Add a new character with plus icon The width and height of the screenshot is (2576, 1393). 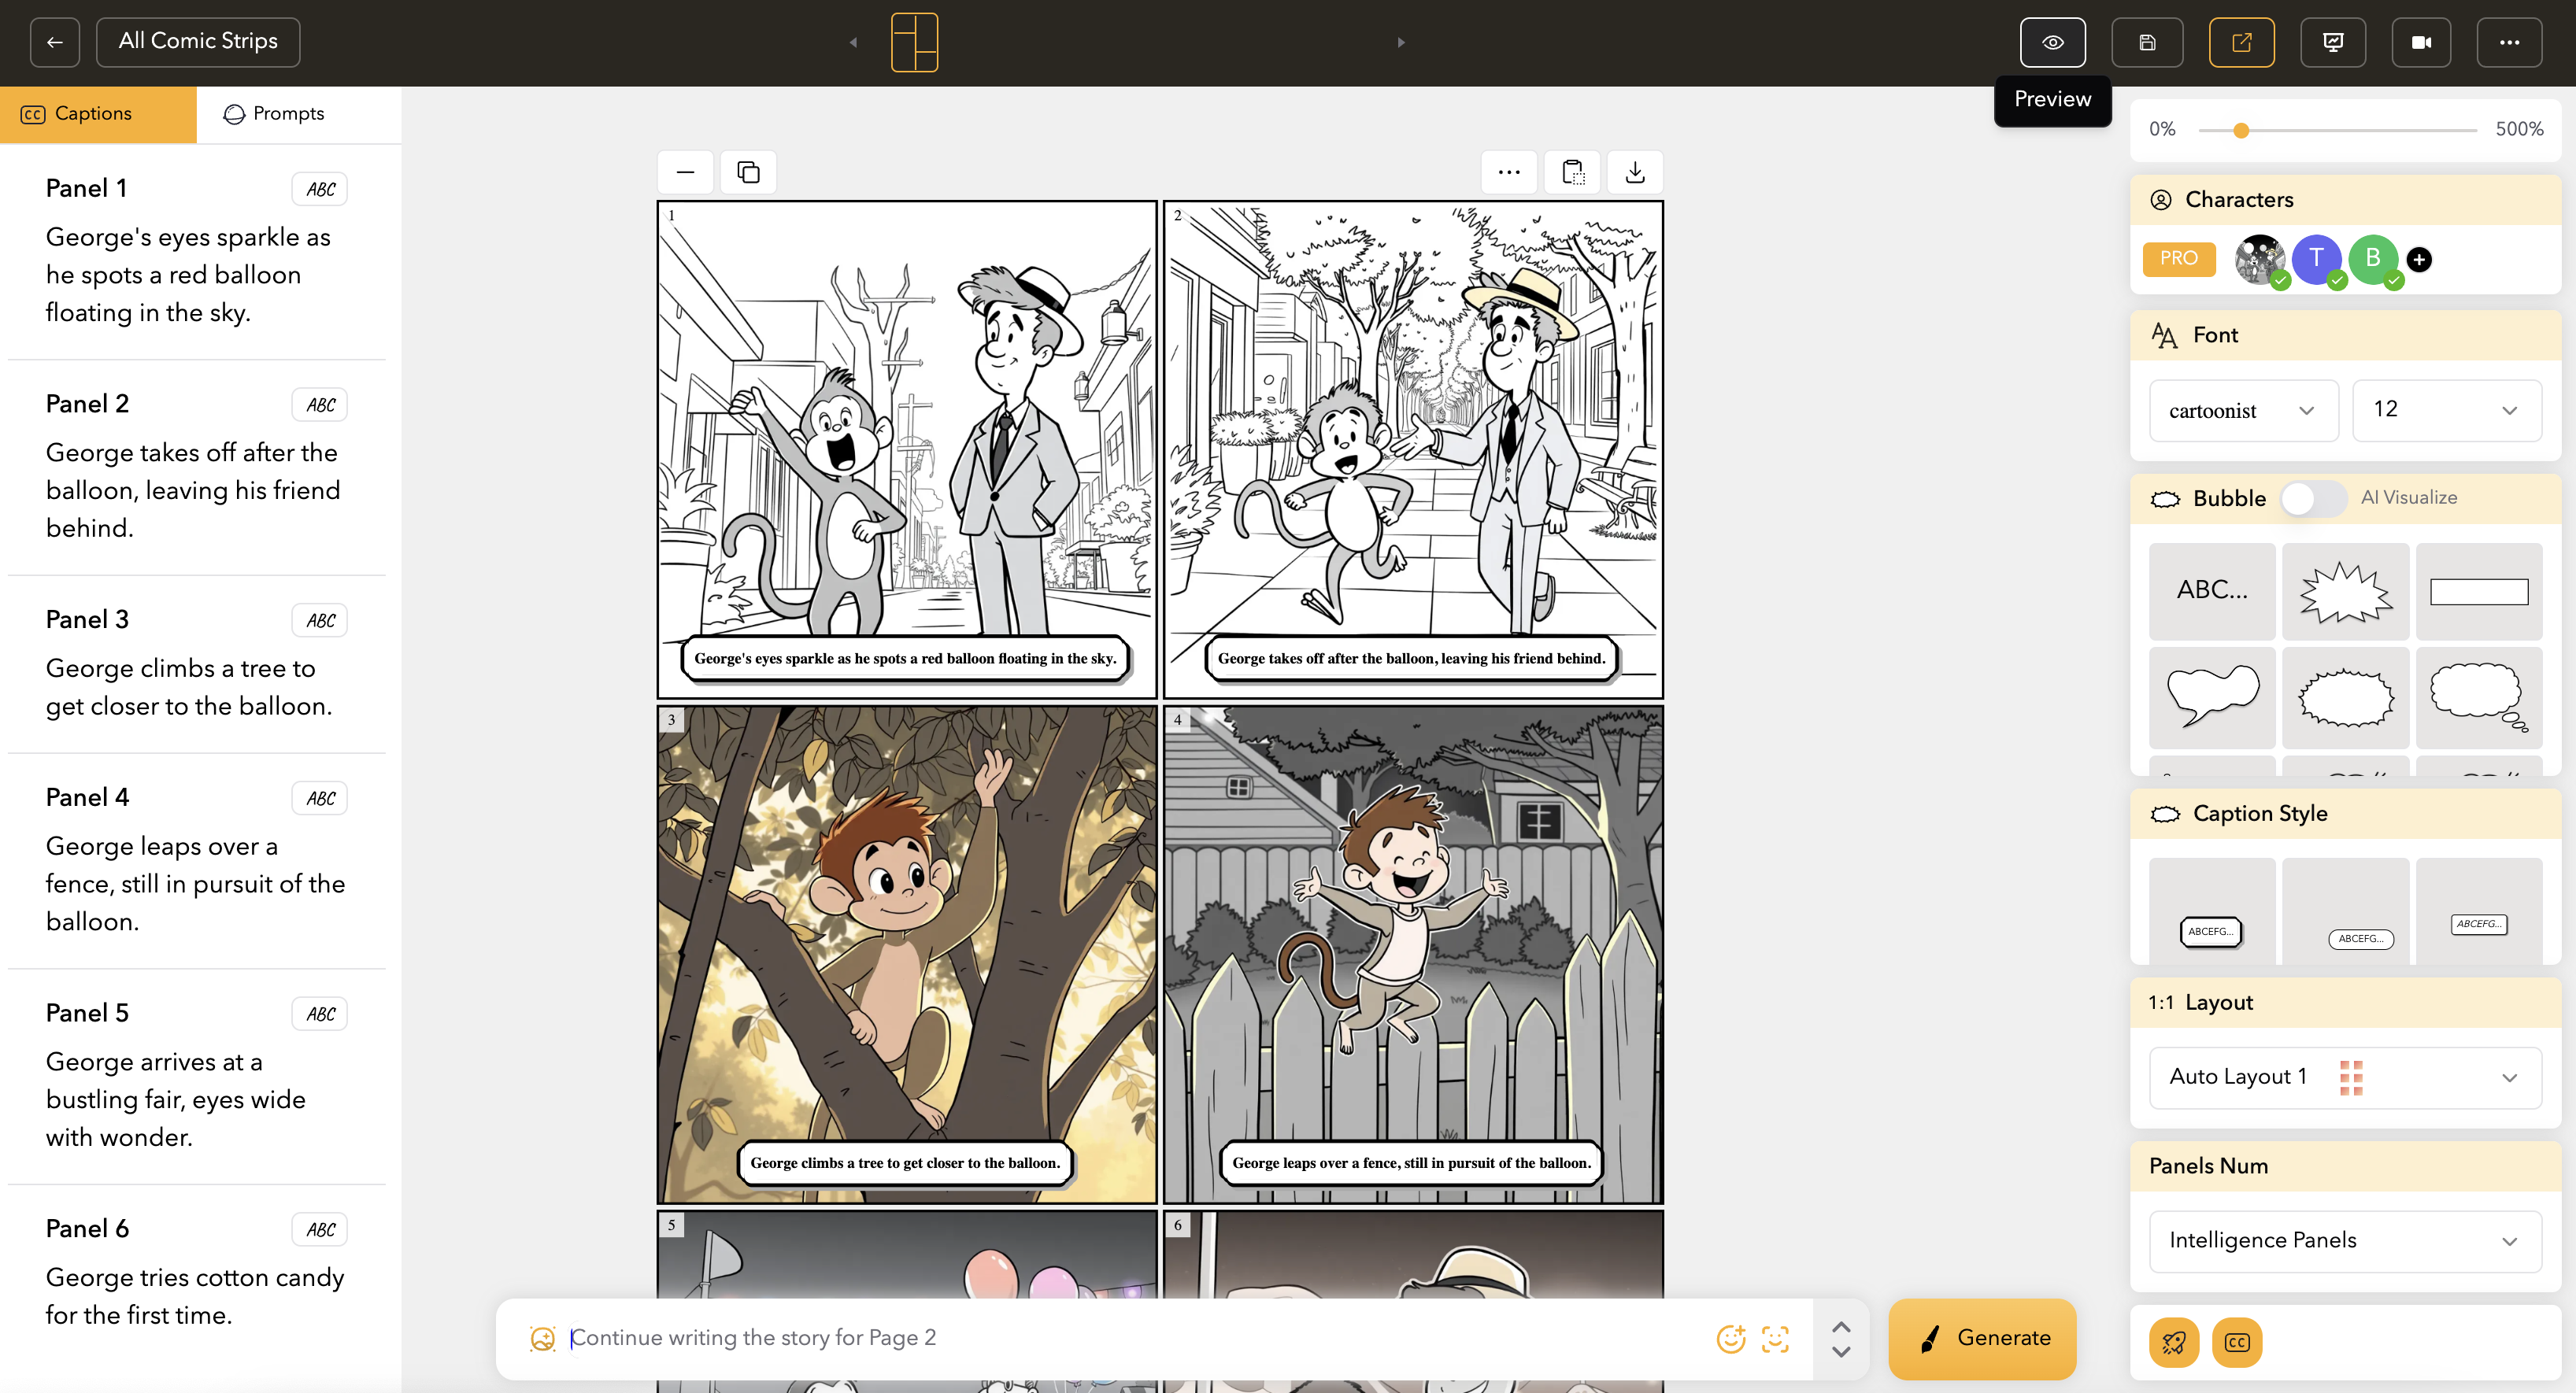[2419, 260]
